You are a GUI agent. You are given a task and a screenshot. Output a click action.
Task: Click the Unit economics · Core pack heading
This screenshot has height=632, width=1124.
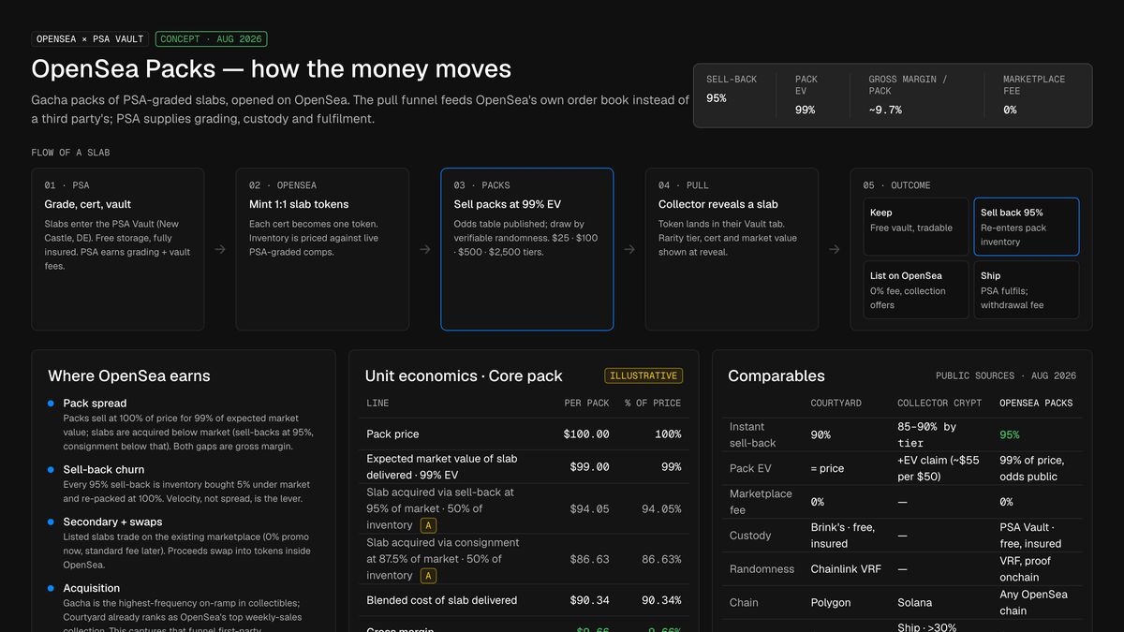click(x=464, y=375)
